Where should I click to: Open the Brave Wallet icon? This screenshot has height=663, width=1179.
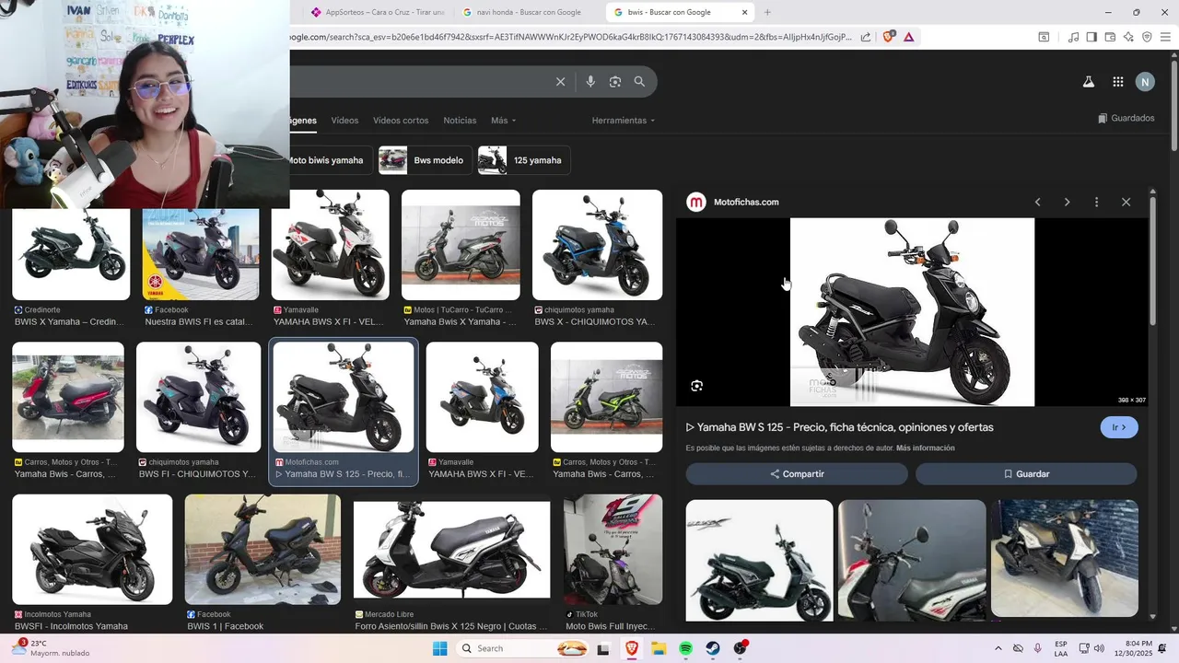(x=1110, y=37)
